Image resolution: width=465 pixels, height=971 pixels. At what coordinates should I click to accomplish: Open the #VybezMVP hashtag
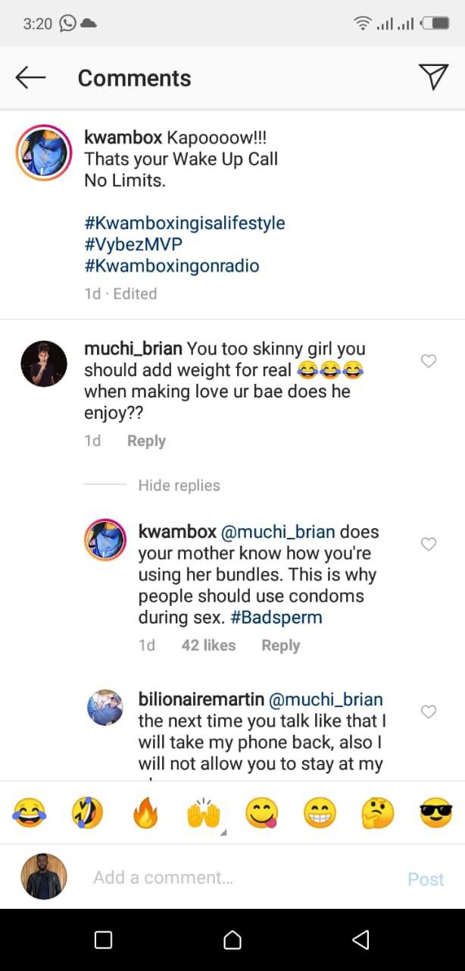pyautogui.click(x=133, y=245)
